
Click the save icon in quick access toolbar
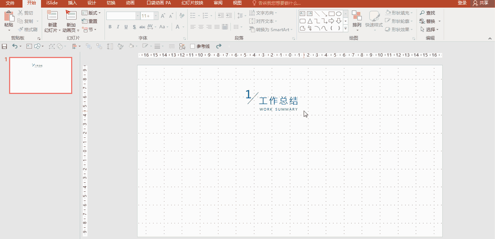point(4,46)
